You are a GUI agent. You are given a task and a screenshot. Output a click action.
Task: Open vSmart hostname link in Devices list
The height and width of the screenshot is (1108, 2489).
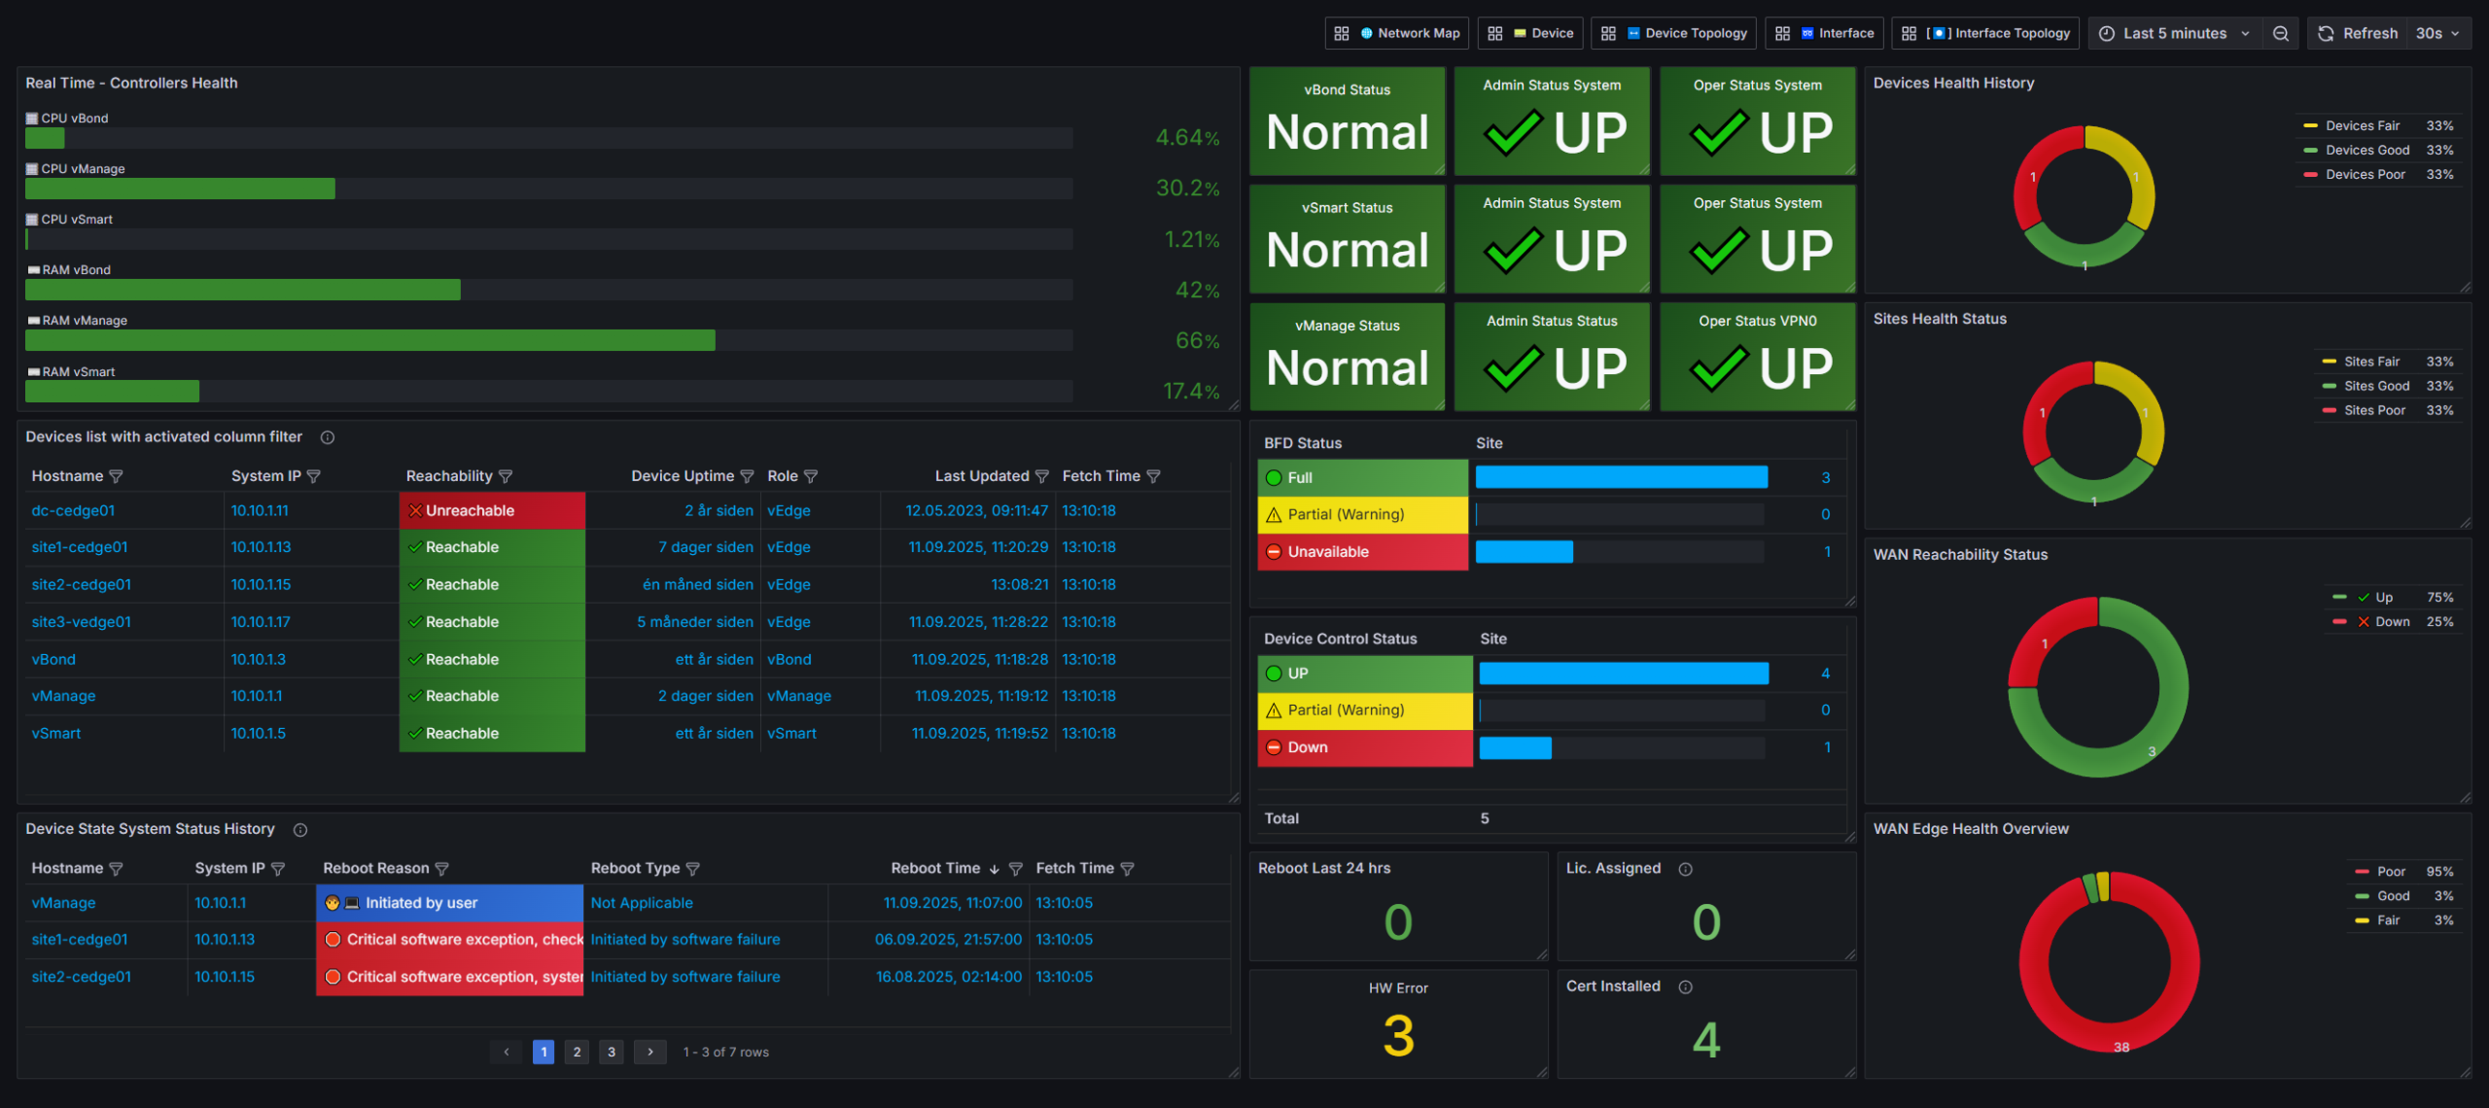(x=56, y=734)
